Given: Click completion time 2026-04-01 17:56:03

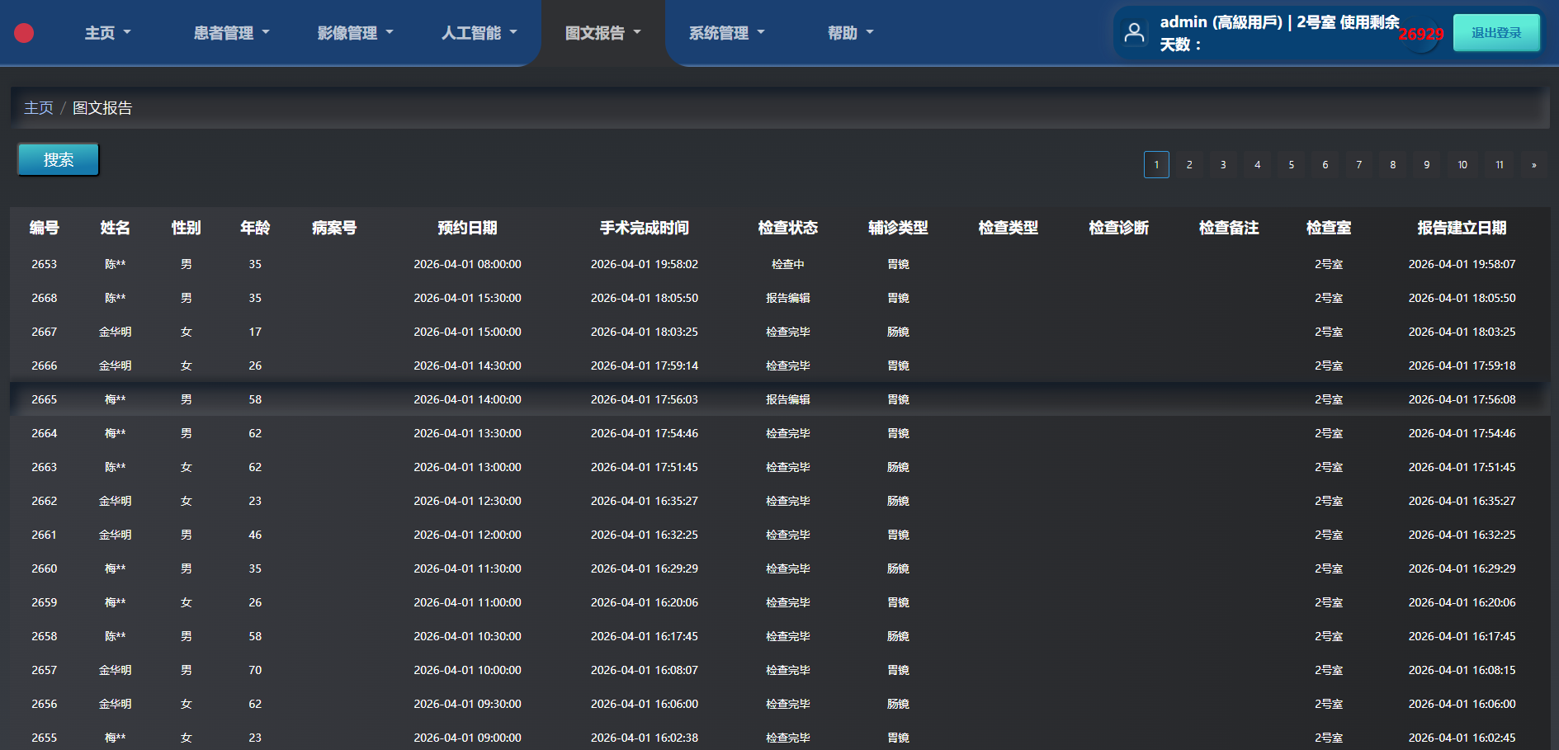Looking at the screenshot, I should [645, 399].
